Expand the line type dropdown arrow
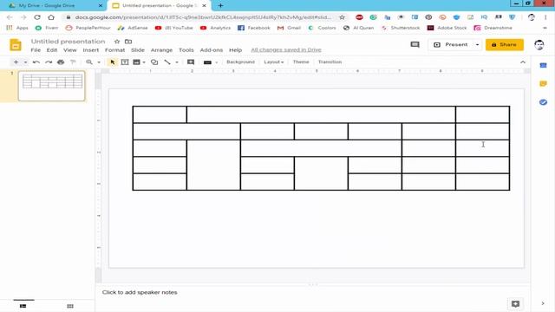The image size is (555, 312). (x=177, y=62)
